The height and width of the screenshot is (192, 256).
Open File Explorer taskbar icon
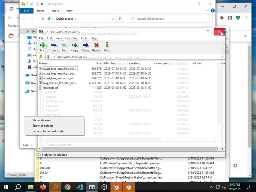click(x=30, y=187)
